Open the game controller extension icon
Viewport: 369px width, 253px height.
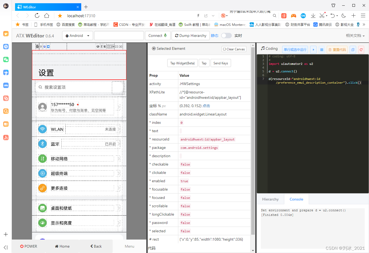tap(293, 16)
